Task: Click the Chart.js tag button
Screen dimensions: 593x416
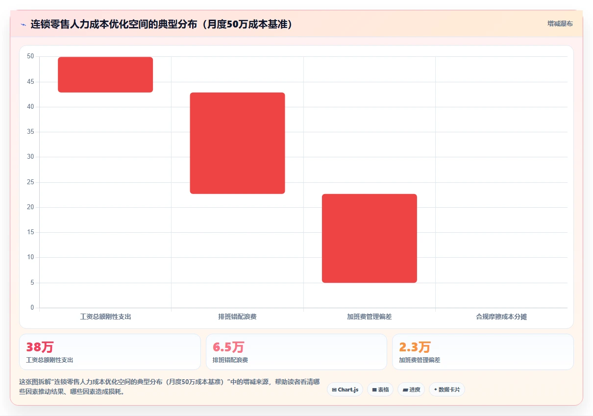Action: click(345, 390)
